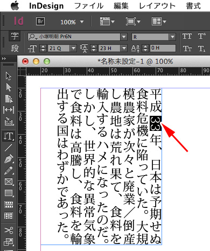This screenshot has width=210, height=251.
Task: Expand the tools panel with double arrows
Action: (4, 59)
